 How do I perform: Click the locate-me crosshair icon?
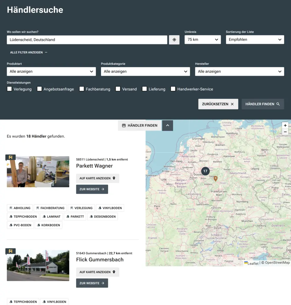pos(174,40)
